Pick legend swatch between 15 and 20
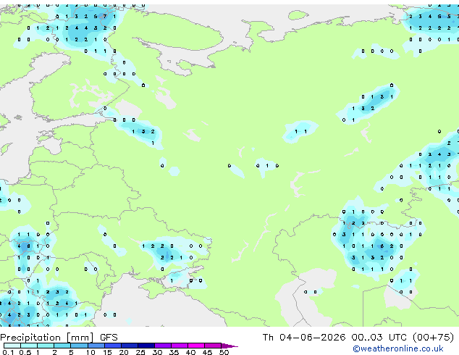The width and height of the screenshot is (459, 355). point(113,346)
